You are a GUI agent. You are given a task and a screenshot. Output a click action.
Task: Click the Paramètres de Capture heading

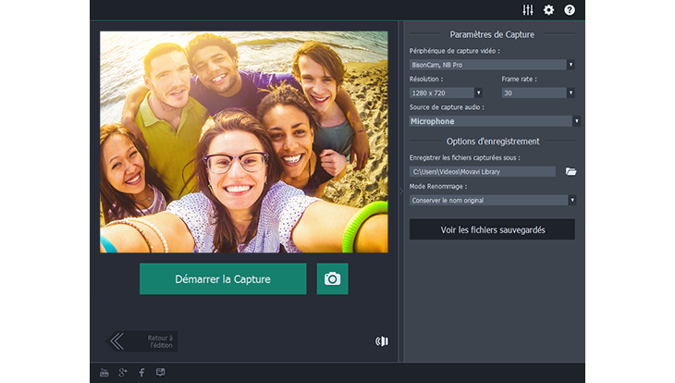tap(492, 34)
